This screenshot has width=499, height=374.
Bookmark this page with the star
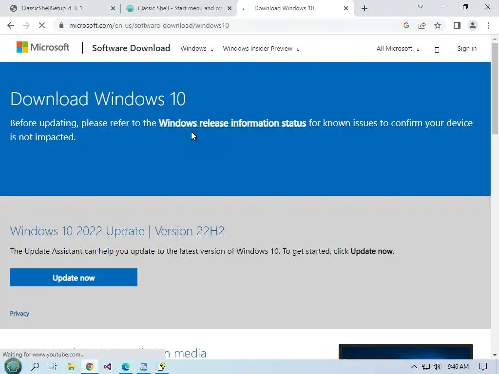(x=438, y=25)
